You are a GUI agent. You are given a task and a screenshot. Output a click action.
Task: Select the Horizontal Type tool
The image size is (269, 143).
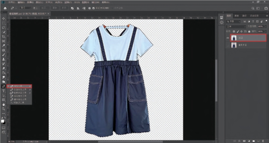(x=4, y=91)
